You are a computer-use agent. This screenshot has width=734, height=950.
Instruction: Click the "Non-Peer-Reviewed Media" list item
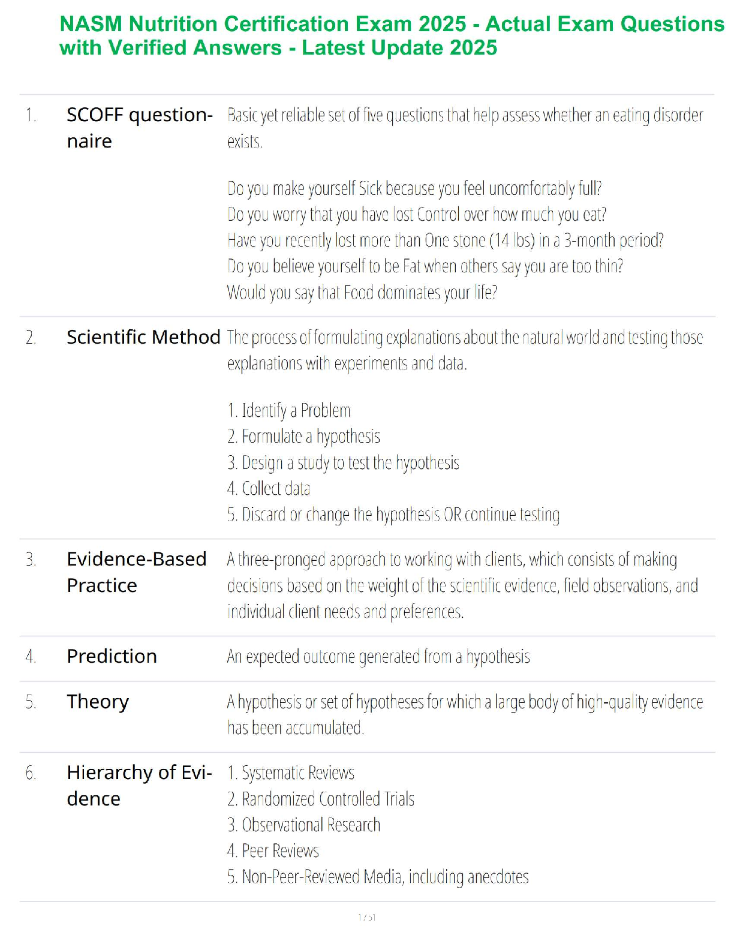tap(378, 877)
